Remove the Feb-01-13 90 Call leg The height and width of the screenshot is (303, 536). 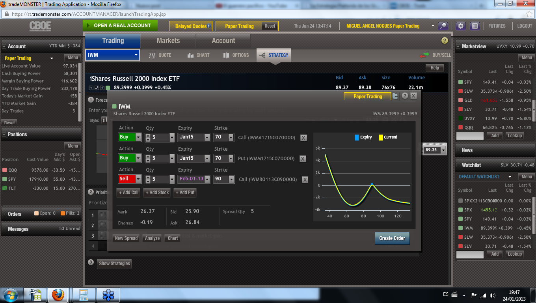tap(305, 180)
